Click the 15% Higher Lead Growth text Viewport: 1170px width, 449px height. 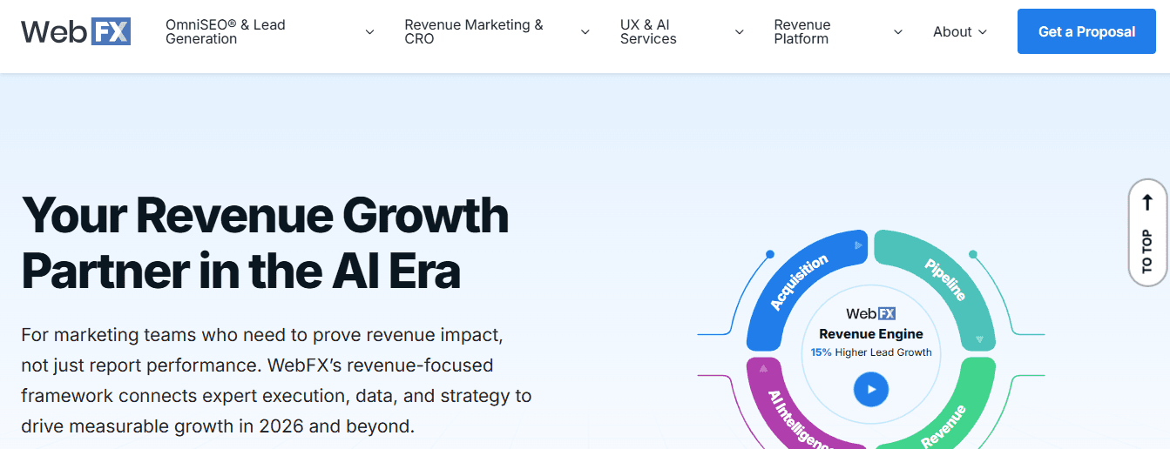click(871, 352)
